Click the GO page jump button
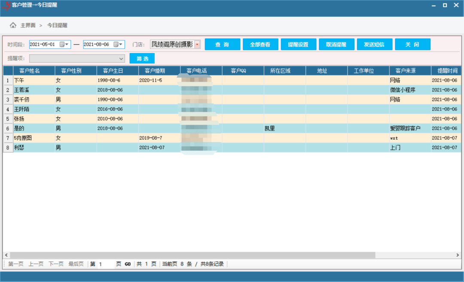This screenshot has width=464, height=282. point(128,264)
